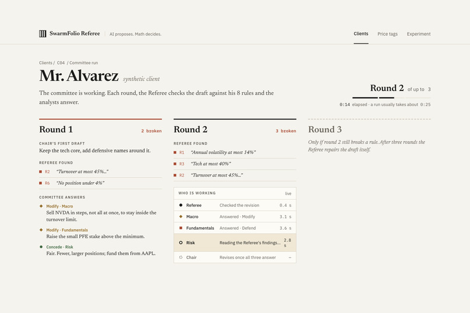
Task: Click the round progress bar under Round 2
Action: [x=391, y=98]
